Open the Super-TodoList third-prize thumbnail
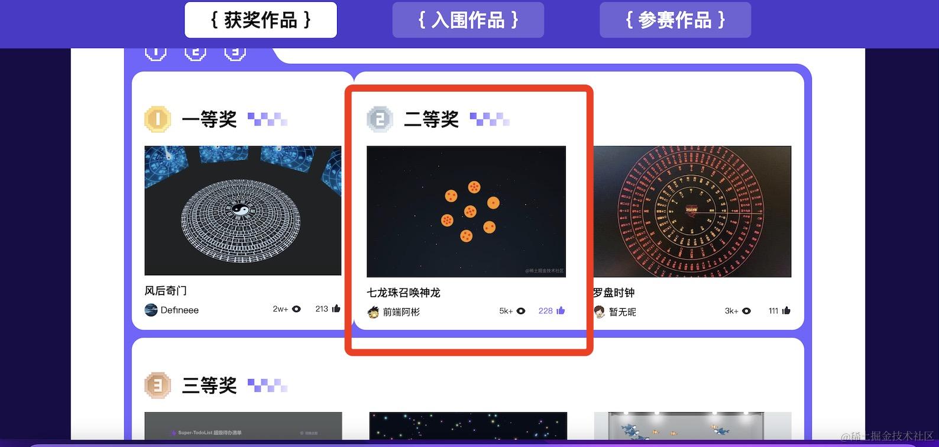The image size is (939, 447). pos(243,426)
